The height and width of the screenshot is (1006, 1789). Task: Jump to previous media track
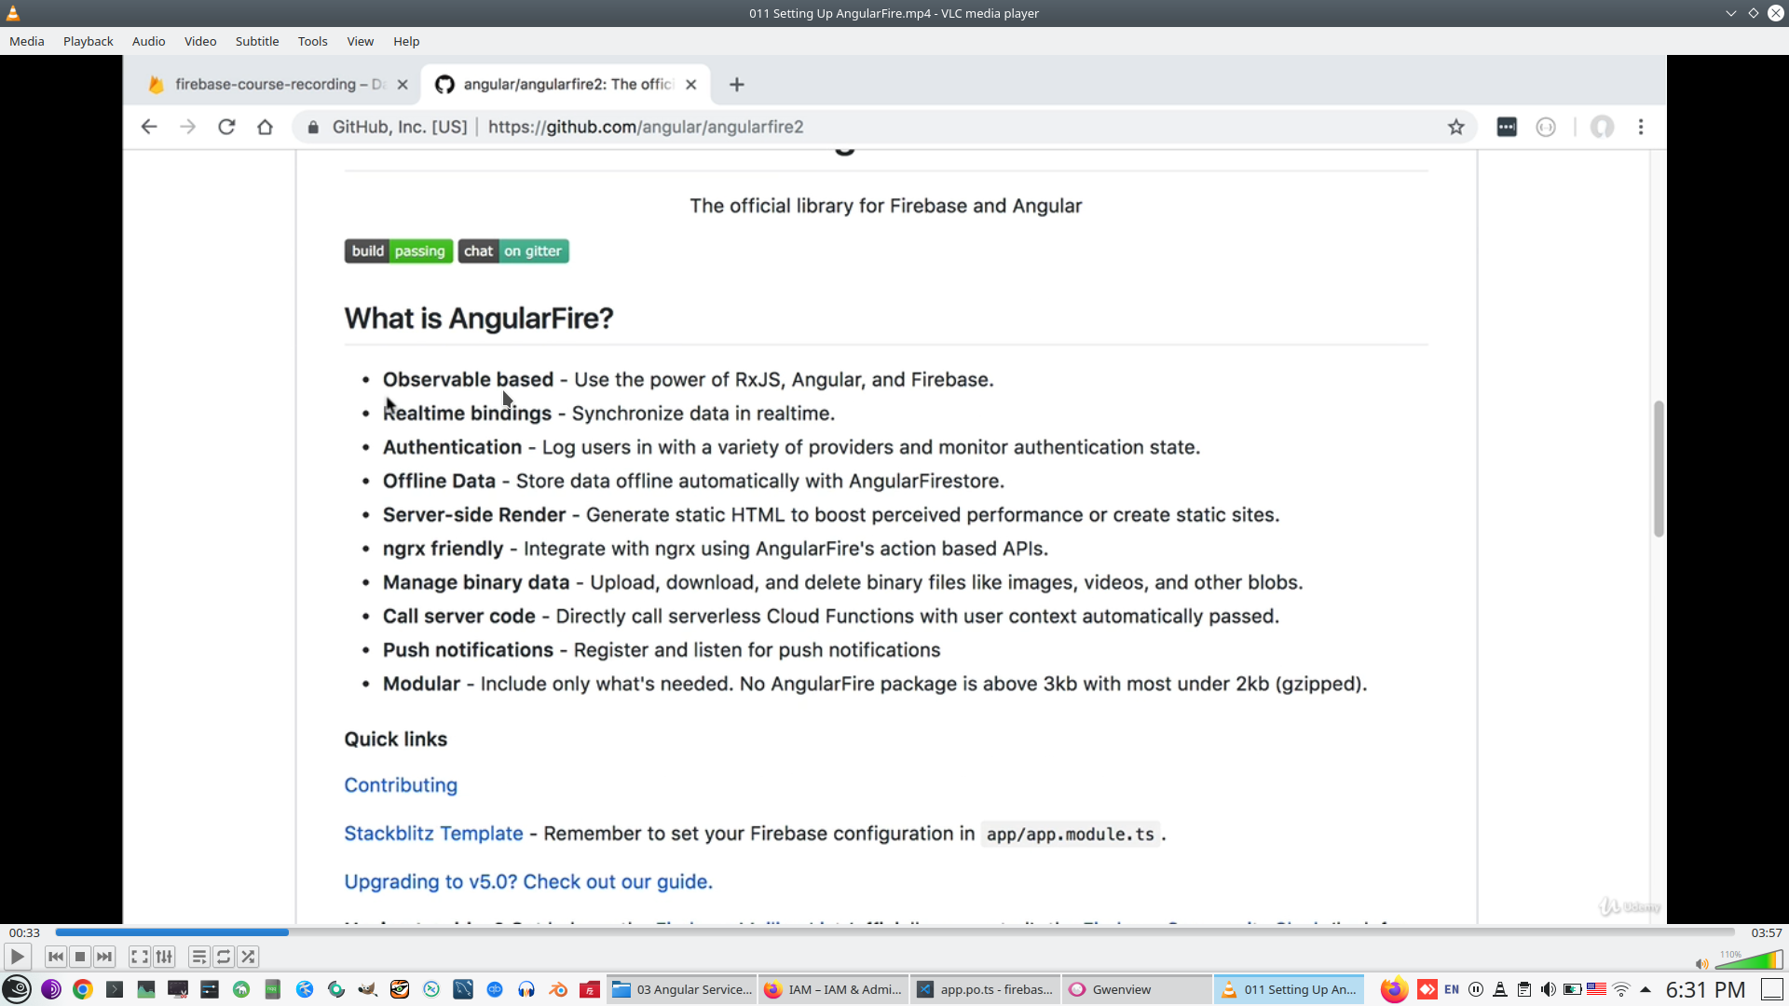(x=56, y=957)
